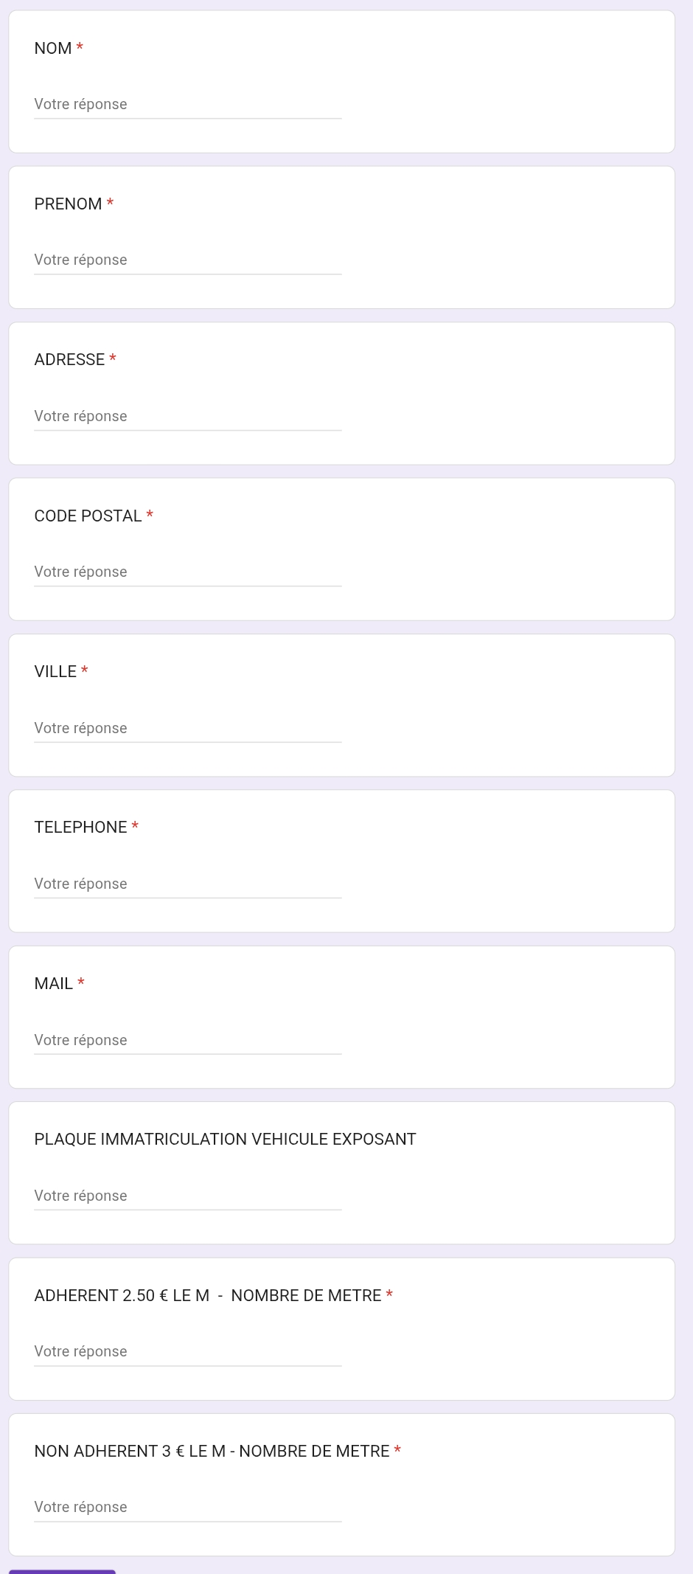Focus the VILLE answer field
The height and width of the screenshot is (1574, 693).
pos(187,728)
